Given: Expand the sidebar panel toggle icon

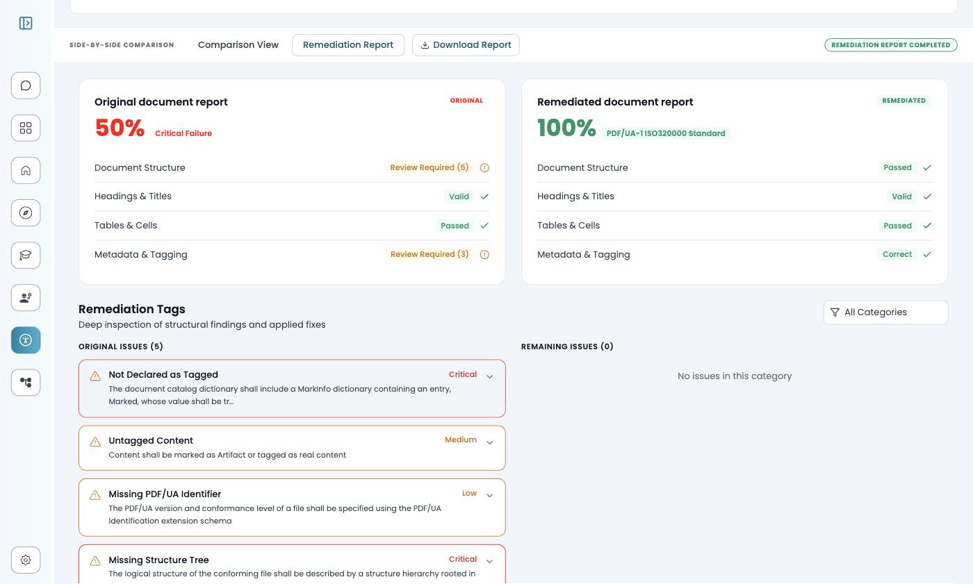Looking at the screenshot, I should click(x=26, y=24).
